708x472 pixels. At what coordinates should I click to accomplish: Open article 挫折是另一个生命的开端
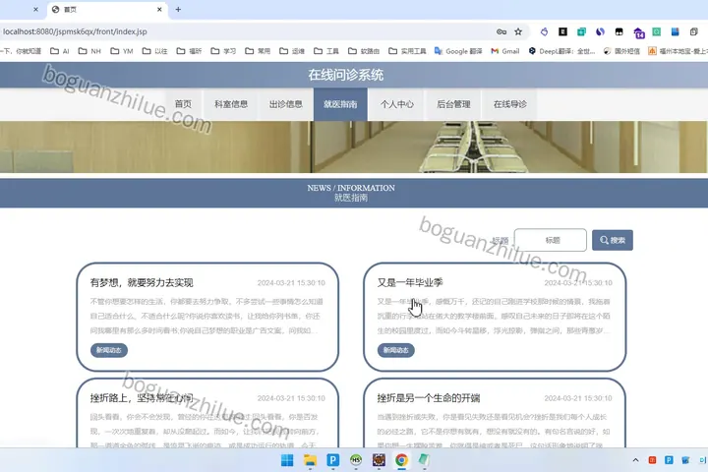pos(429,398)
